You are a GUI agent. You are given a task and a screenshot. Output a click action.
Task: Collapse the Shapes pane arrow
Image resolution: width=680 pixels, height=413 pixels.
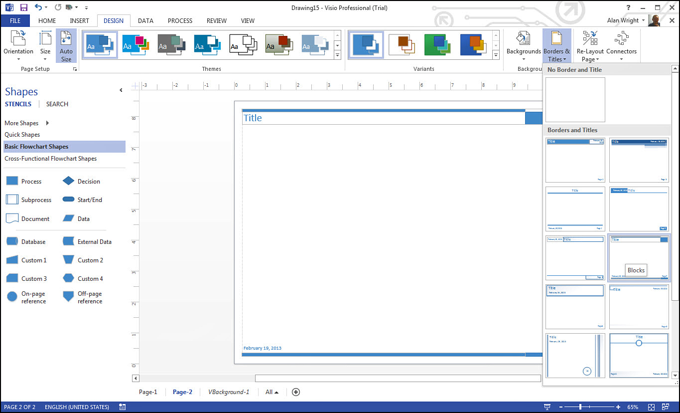[x=121, y=90]
